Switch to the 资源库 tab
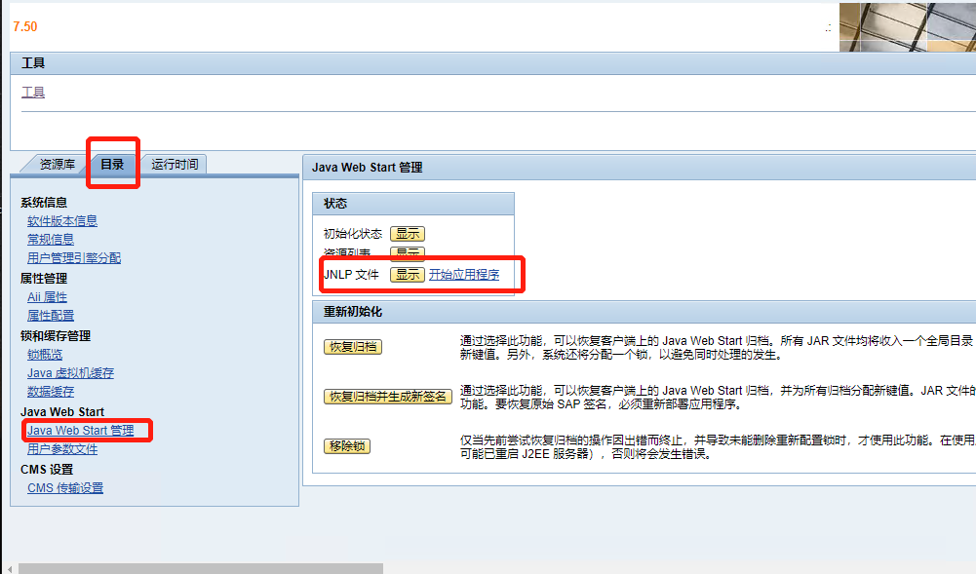 pos(57,164)
